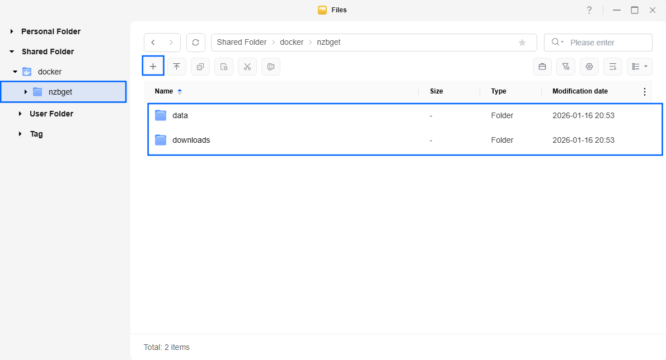This screenshot has width=666, height=360.
Task: Expand the Personal Folder tree node
Action: [12, 32]
